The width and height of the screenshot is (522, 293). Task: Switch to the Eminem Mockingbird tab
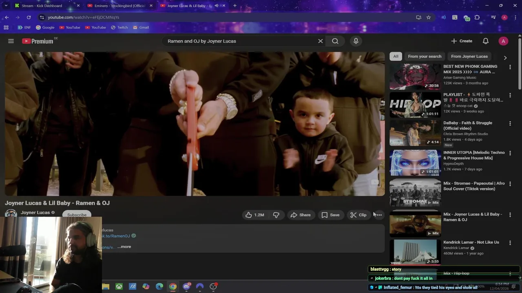[x=120, y=6]
